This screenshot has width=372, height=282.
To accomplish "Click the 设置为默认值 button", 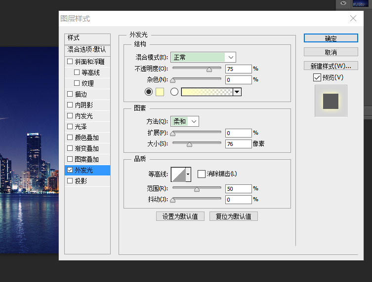I will pos(180,216).
